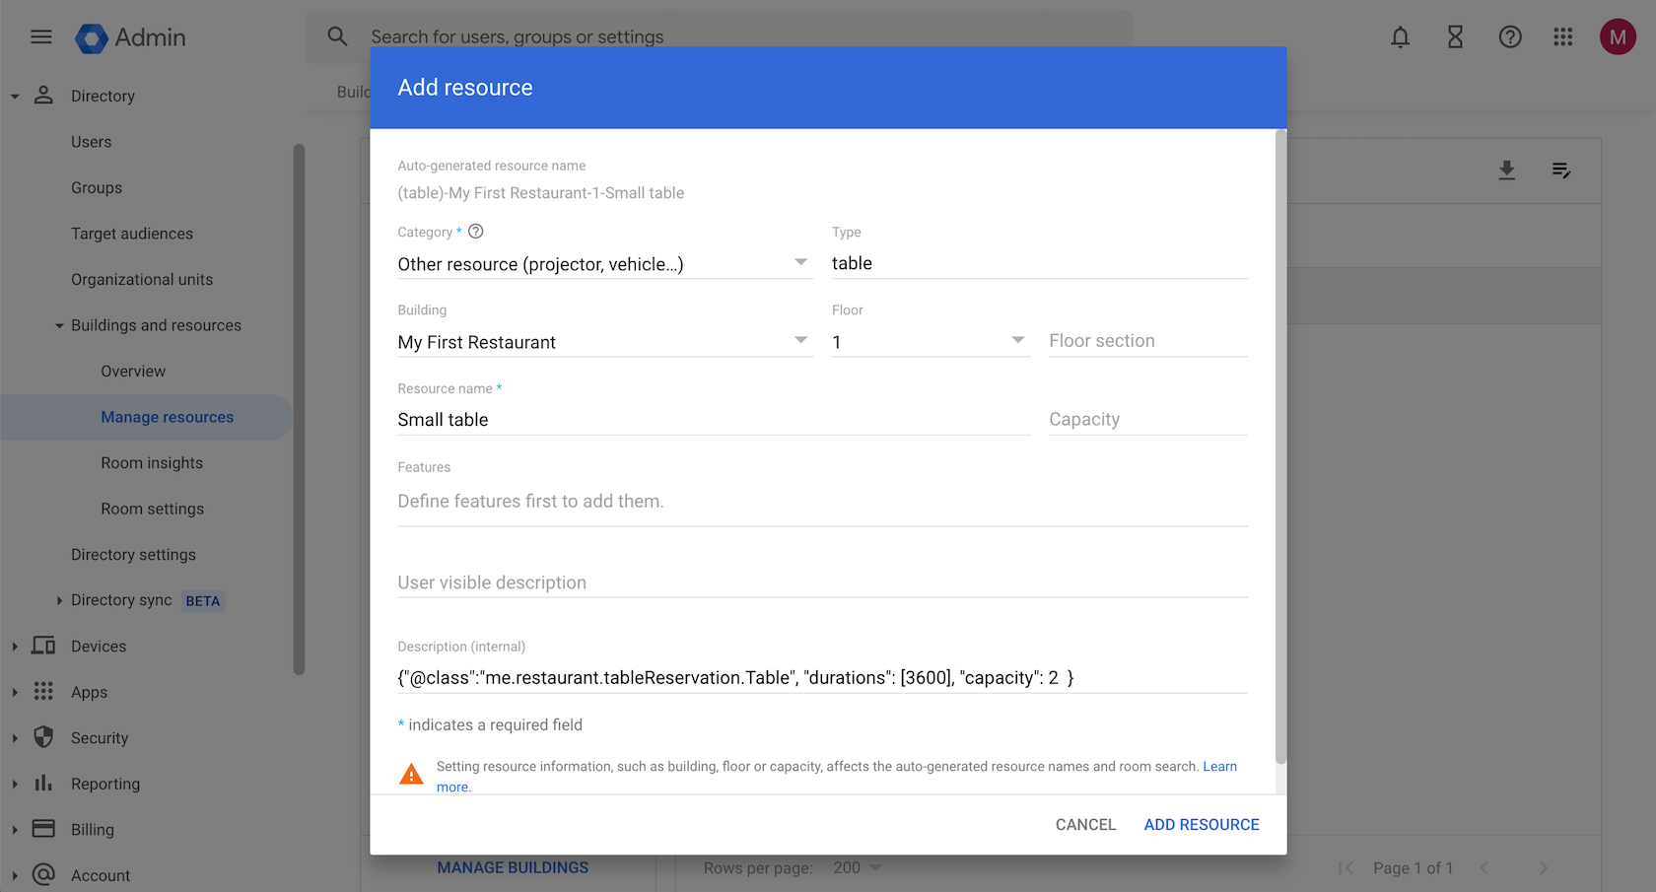This screenshot has width=1656, height=892.
Task: Expand the Devices section
Action: [15, 647]
